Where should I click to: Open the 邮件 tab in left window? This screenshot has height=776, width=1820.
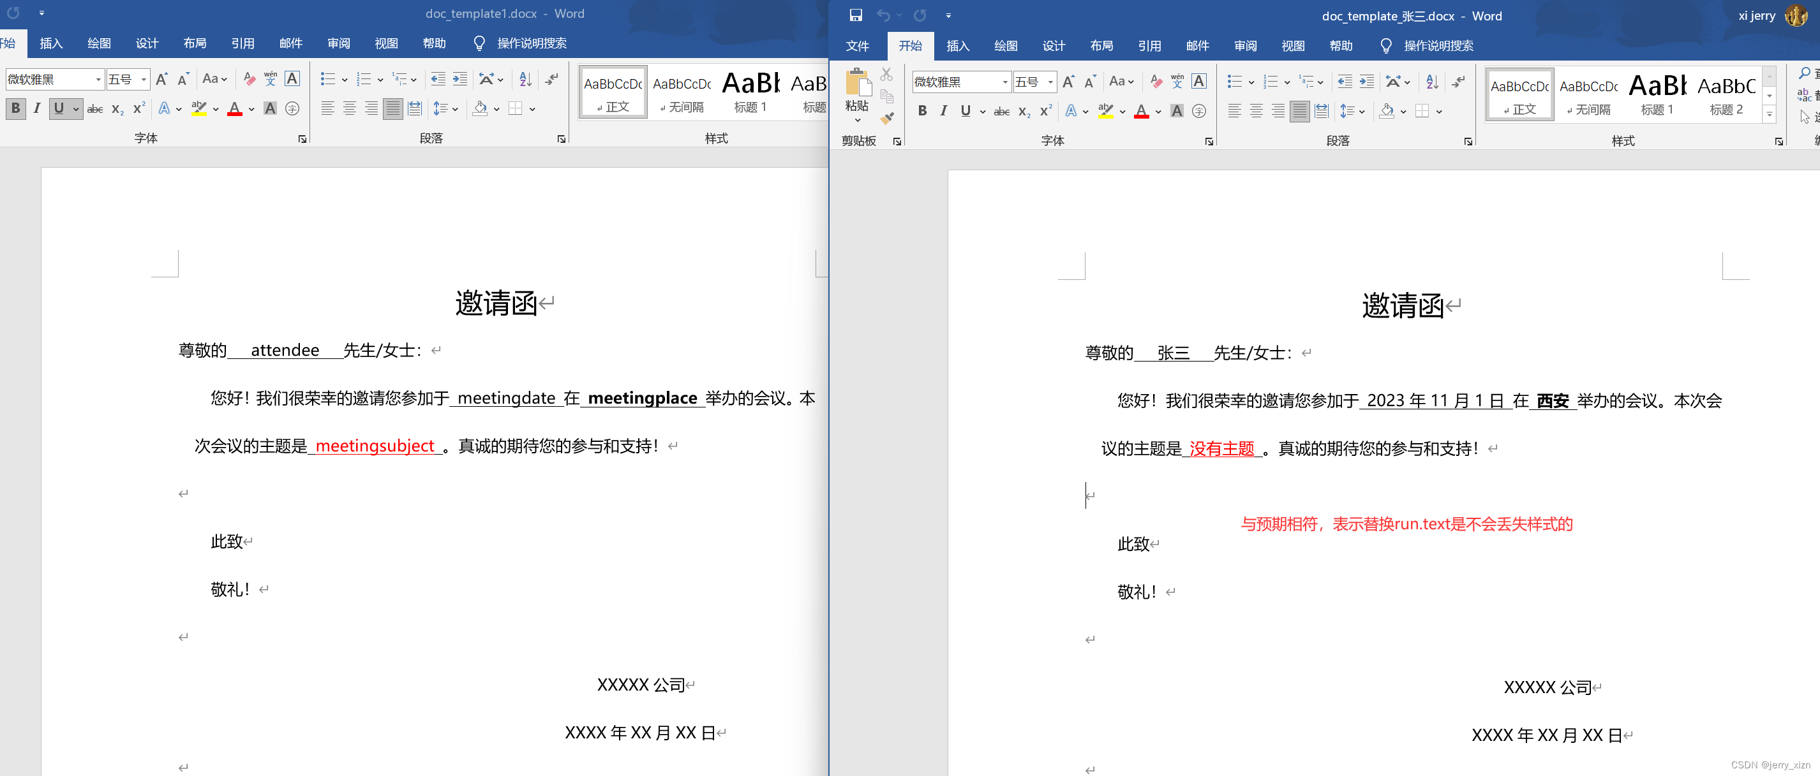290,44
